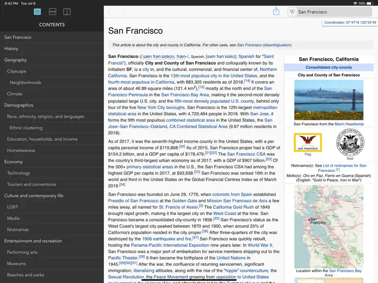The height and width of the screenshot is (283, 378).
Task: Select Media in the contents list
Action: click(x=52, y=218)
